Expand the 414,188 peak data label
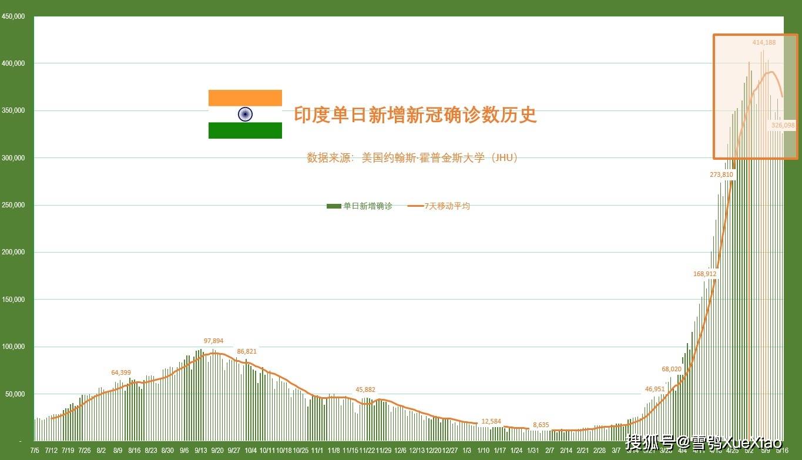802x460 pixels. (763, 42)
